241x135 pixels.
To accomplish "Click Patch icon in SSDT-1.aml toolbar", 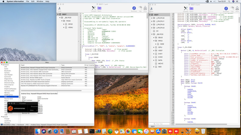I will [x=99, y=8].
